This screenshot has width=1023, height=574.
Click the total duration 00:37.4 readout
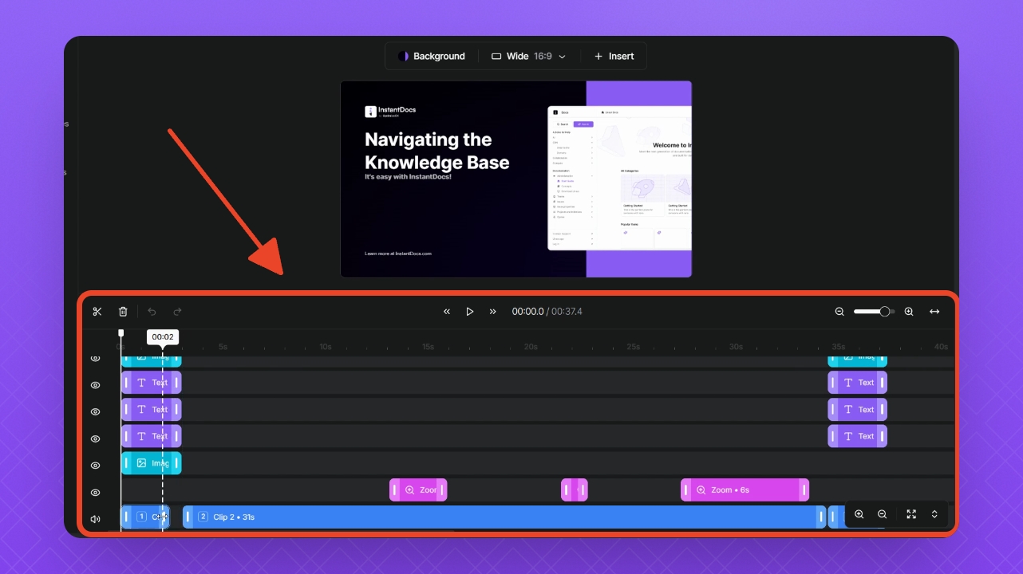[566, 312]
